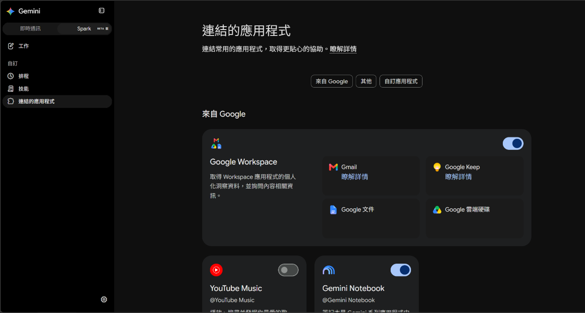Open 工作 in the sidebar

click(57, 46)
